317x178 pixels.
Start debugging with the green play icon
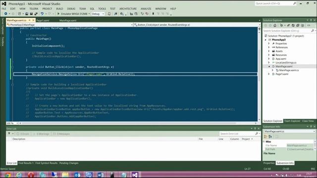coord(58,14)
